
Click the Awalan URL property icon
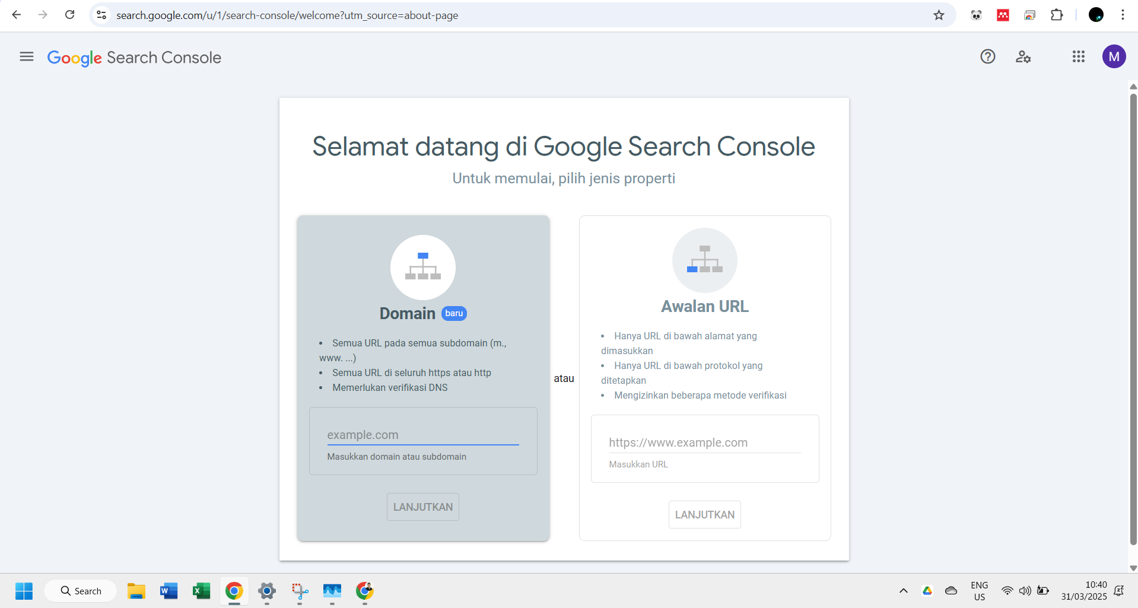coord(705,260)
